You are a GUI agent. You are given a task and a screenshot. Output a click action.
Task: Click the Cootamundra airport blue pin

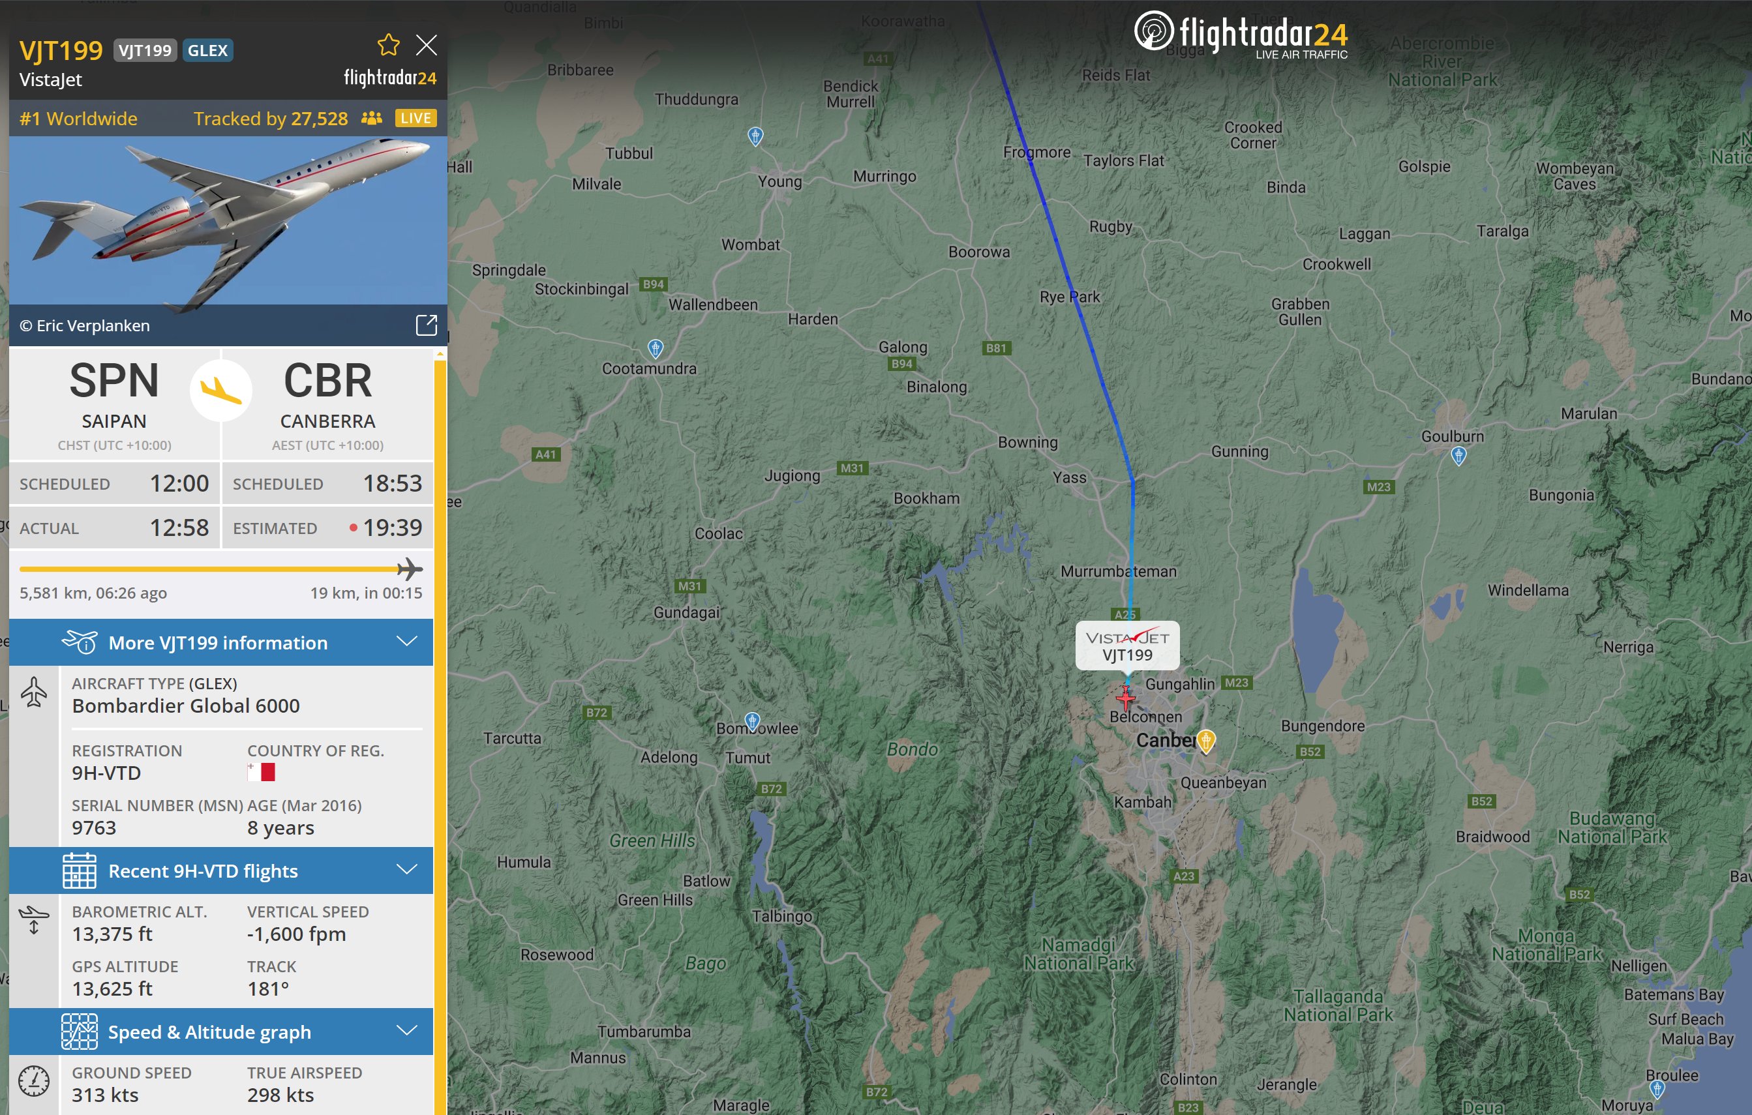coord(656,349)
